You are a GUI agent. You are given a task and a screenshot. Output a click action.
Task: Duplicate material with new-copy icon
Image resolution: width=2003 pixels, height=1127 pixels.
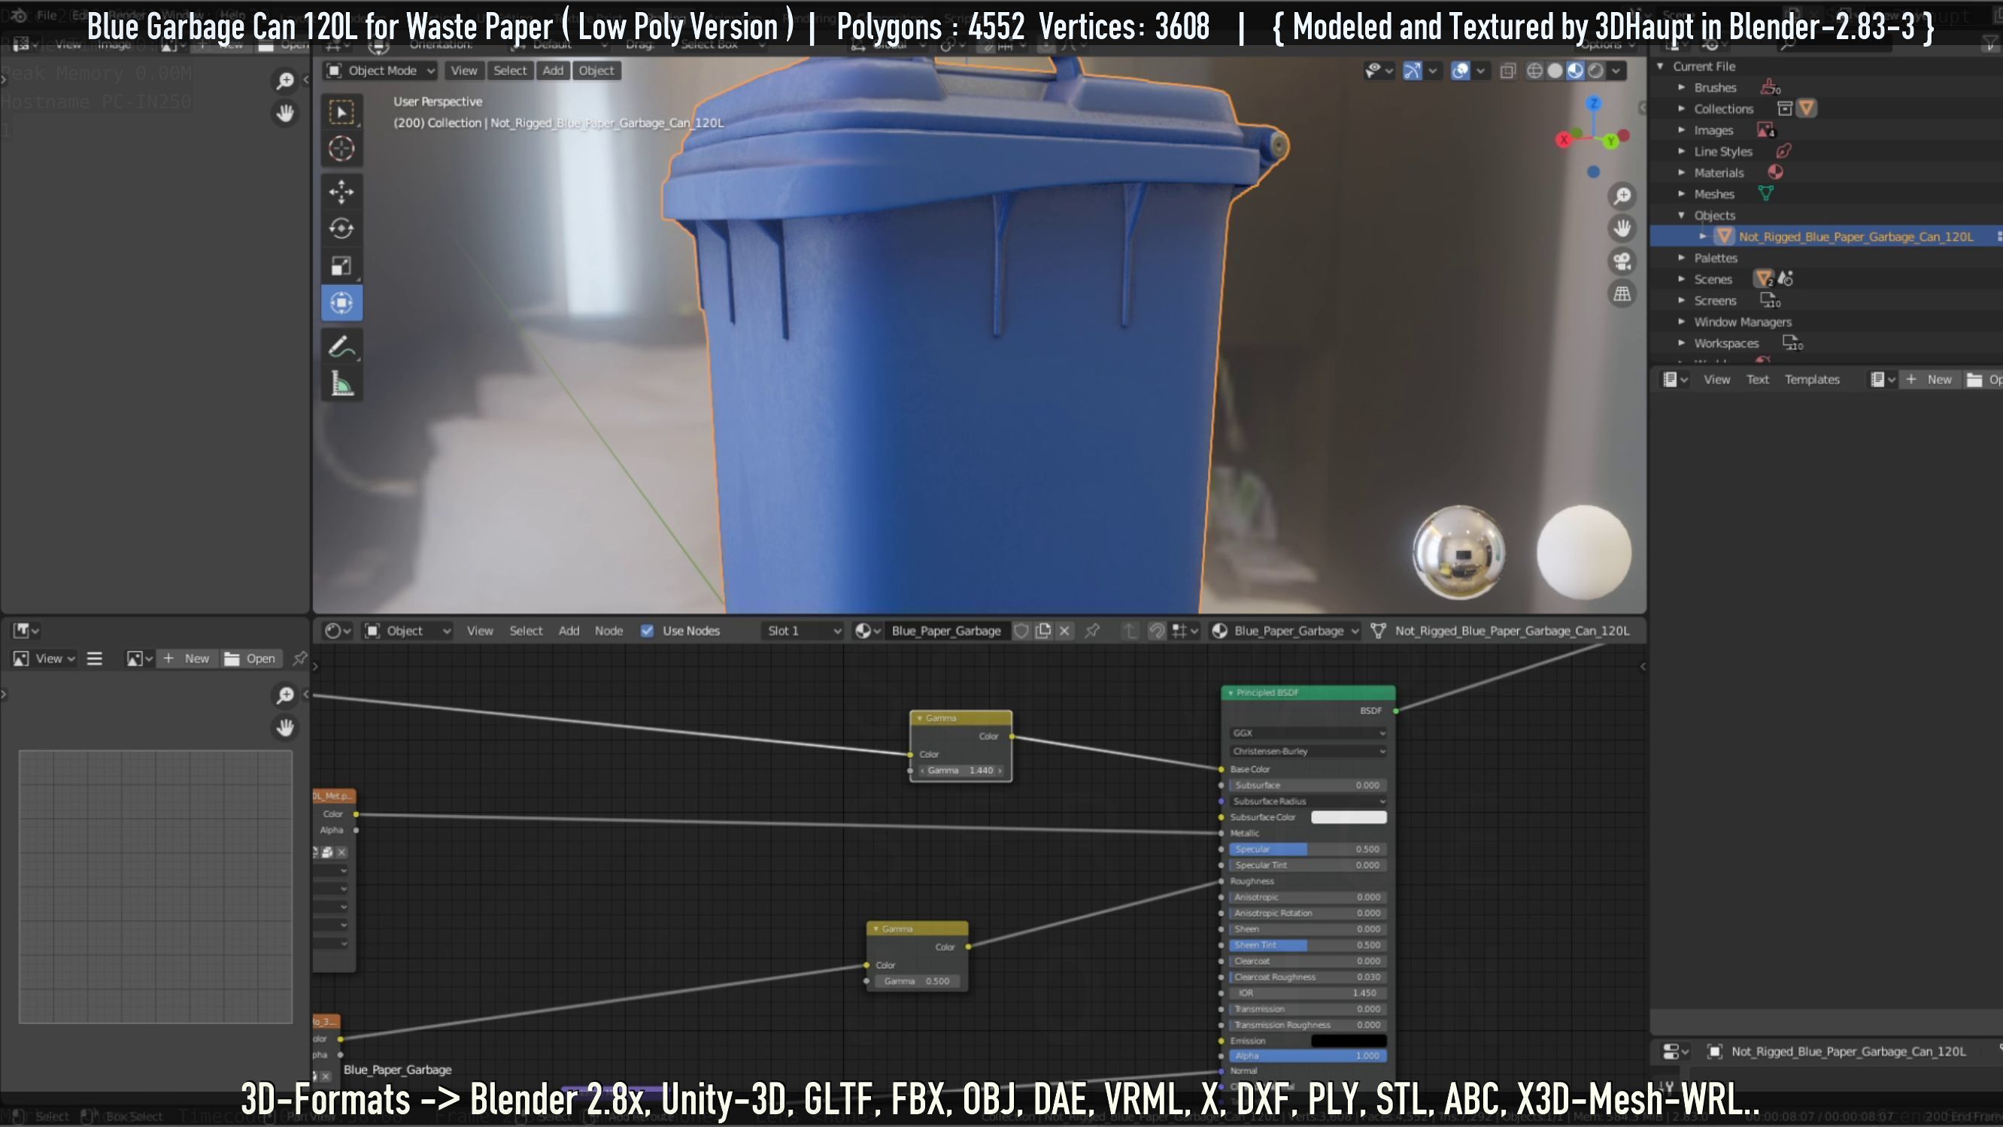(1043, 630)
